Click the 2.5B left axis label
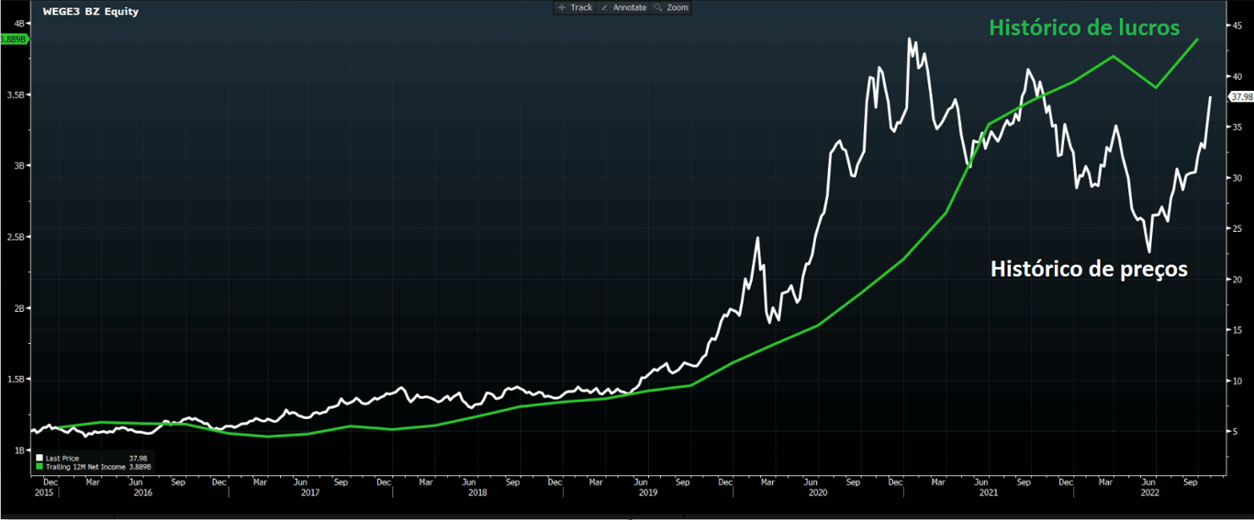 (17, 238)
